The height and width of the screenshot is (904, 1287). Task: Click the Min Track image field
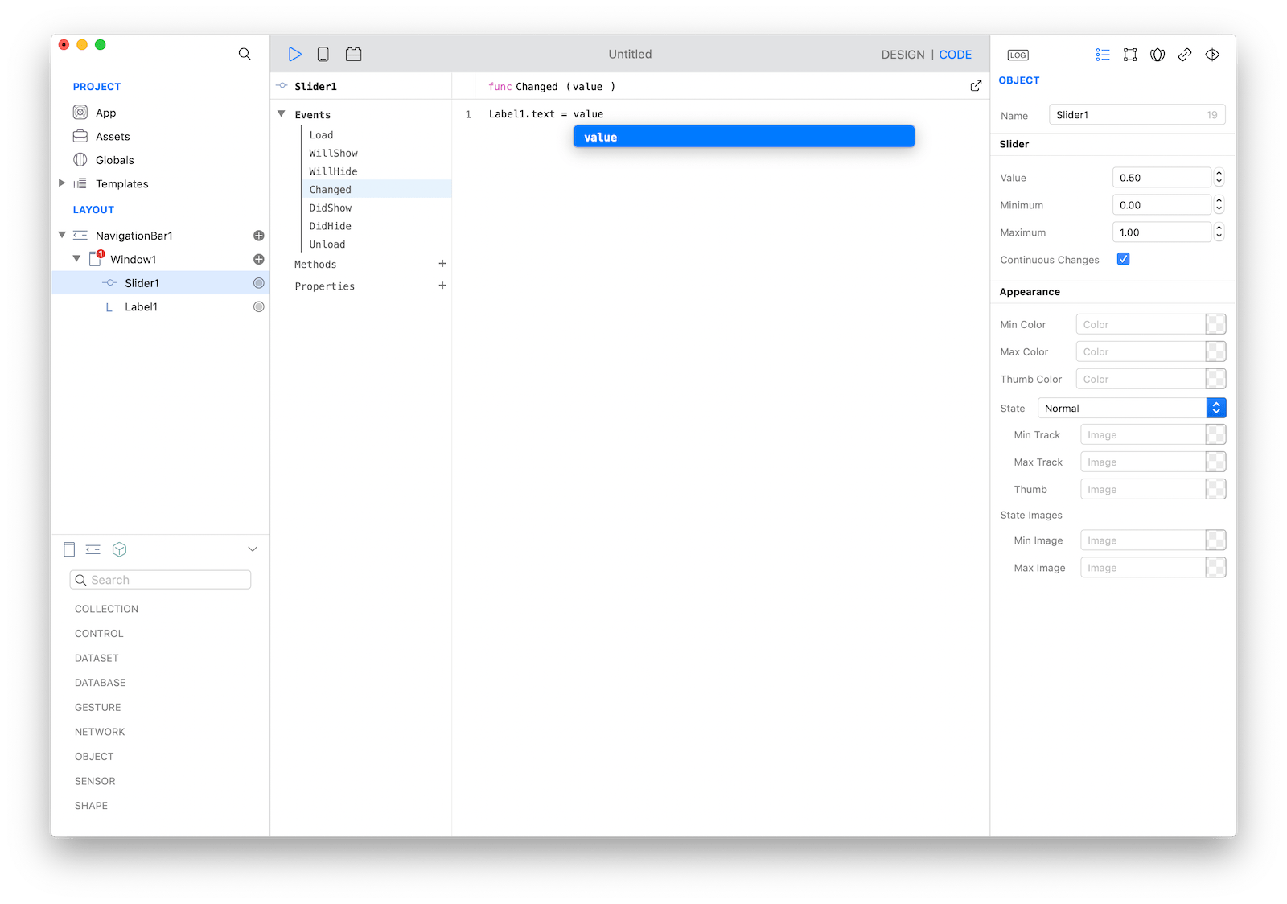coord(1143,434)
